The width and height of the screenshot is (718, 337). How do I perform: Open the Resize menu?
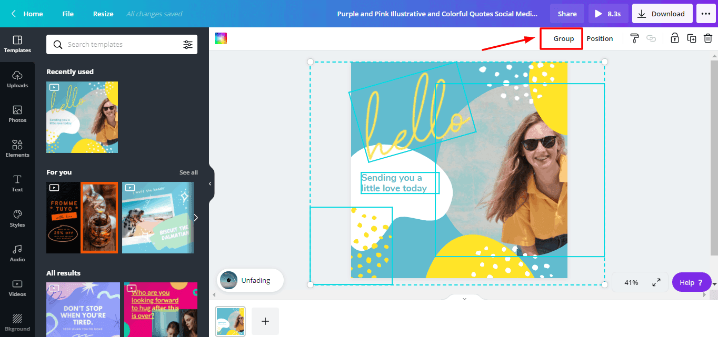pos(103,14)
